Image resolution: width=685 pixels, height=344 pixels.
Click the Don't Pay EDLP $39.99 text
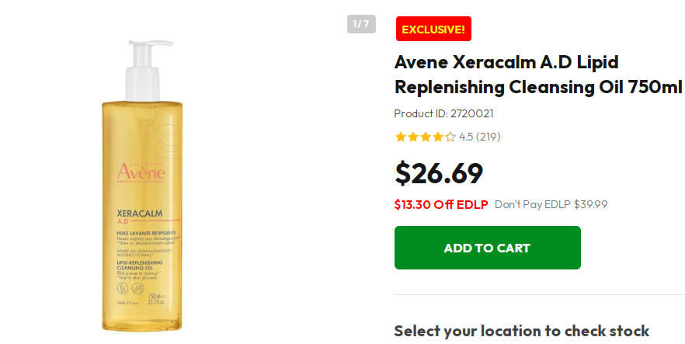click(551, 205)
